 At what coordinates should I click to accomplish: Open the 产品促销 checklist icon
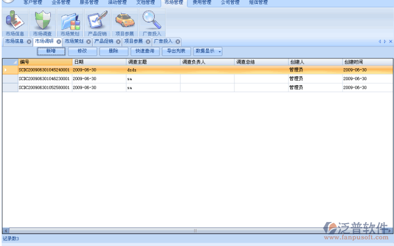pyautogui.click(x=97, y=22)
